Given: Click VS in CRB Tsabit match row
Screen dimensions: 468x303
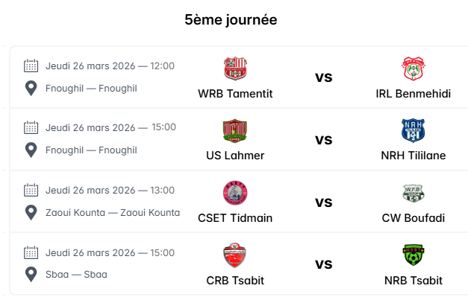Looking at the screenshot, I should point(323,264).
